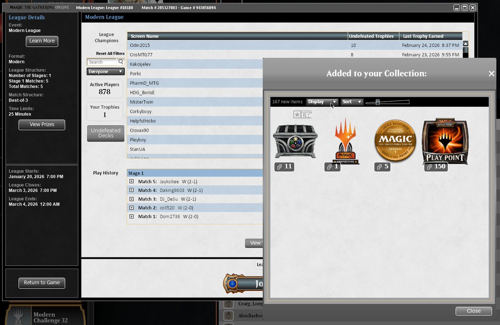Click the search magnifier icon
Viewport: 500px width, 325px height.
click(x=121, y=62)
